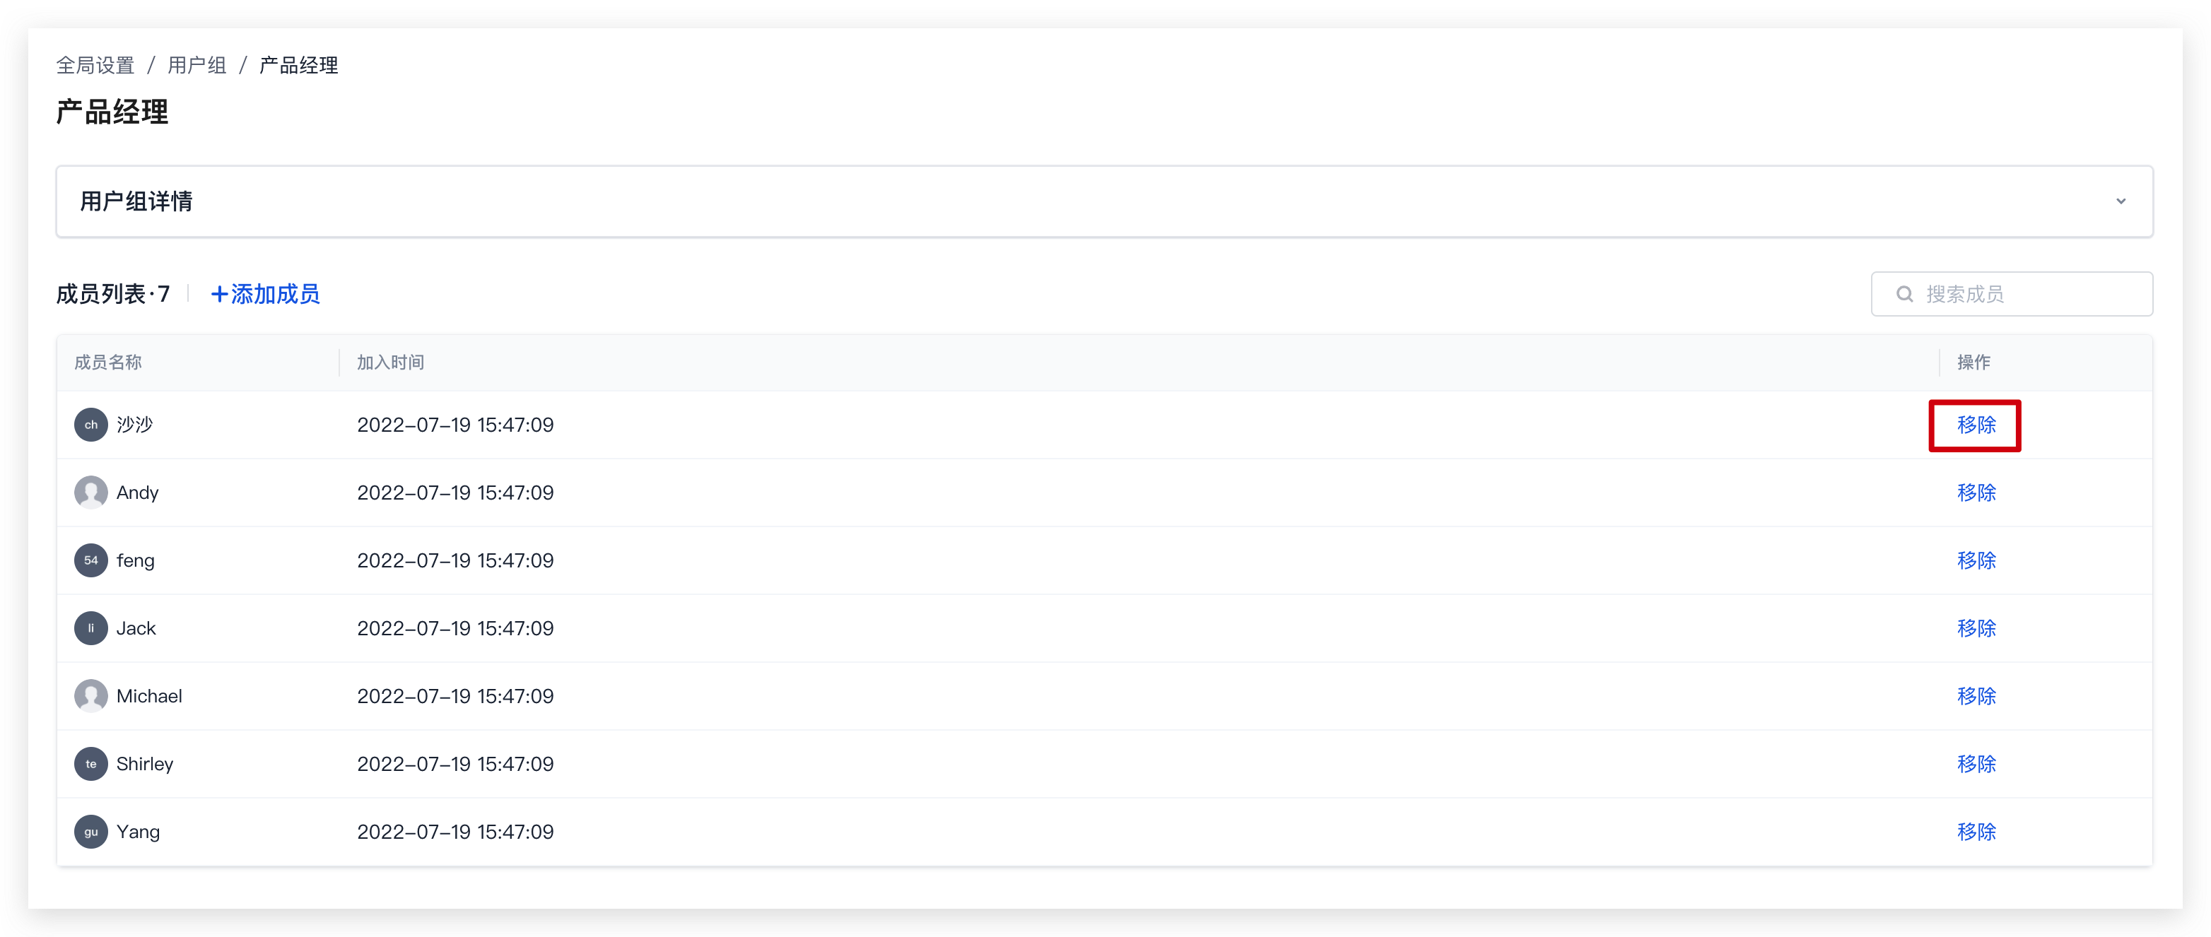Remove Andy from the group
Image resolution: width=2211 pixels, height=937 pixels.
[1976, 493]
